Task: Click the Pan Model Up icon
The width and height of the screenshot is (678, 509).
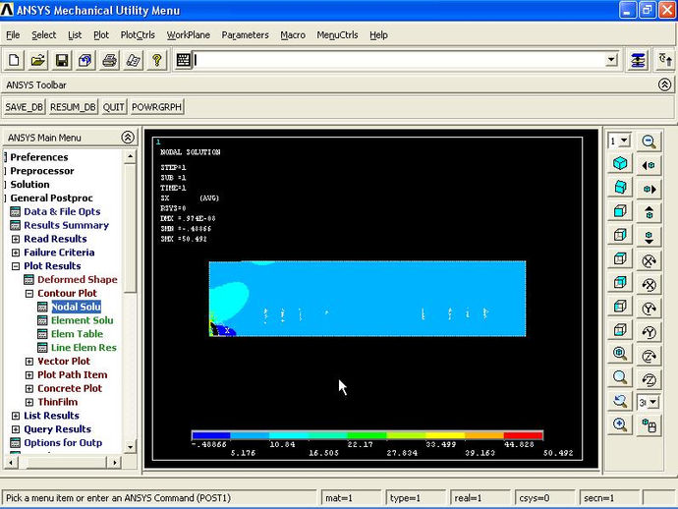Action: 649,213
